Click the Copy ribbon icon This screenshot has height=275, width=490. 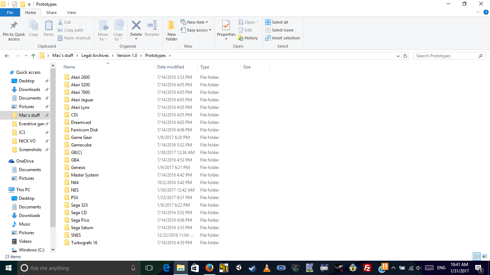(33, 25)
